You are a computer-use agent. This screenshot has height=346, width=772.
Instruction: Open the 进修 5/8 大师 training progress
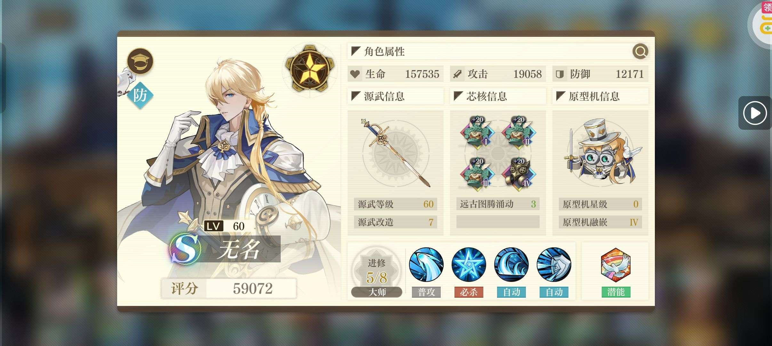(376, 272)
